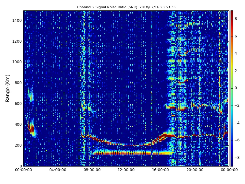Viewport: 245px width, 184px height.
Task: Click the red trace near 300 km at 20:00
Action: [x=195, y=135]
